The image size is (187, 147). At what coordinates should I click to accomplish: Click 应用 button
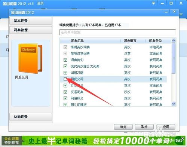[x=166, y=127]
